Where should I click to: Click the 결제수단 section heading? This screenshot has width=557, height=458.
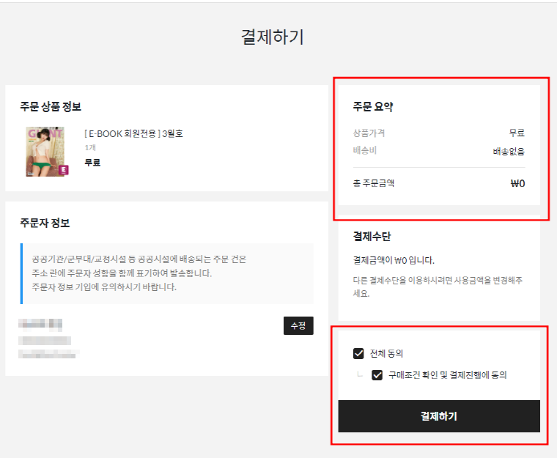click(x=372, y=236)
